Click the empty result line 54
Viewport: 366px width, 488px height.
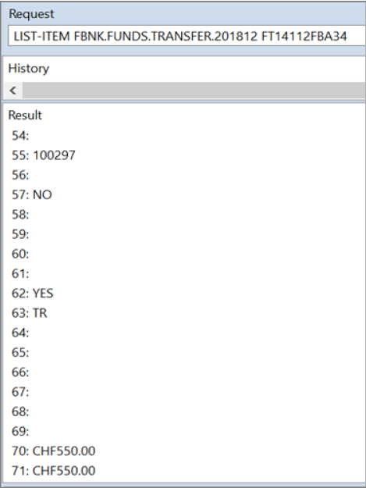point(20,135)
